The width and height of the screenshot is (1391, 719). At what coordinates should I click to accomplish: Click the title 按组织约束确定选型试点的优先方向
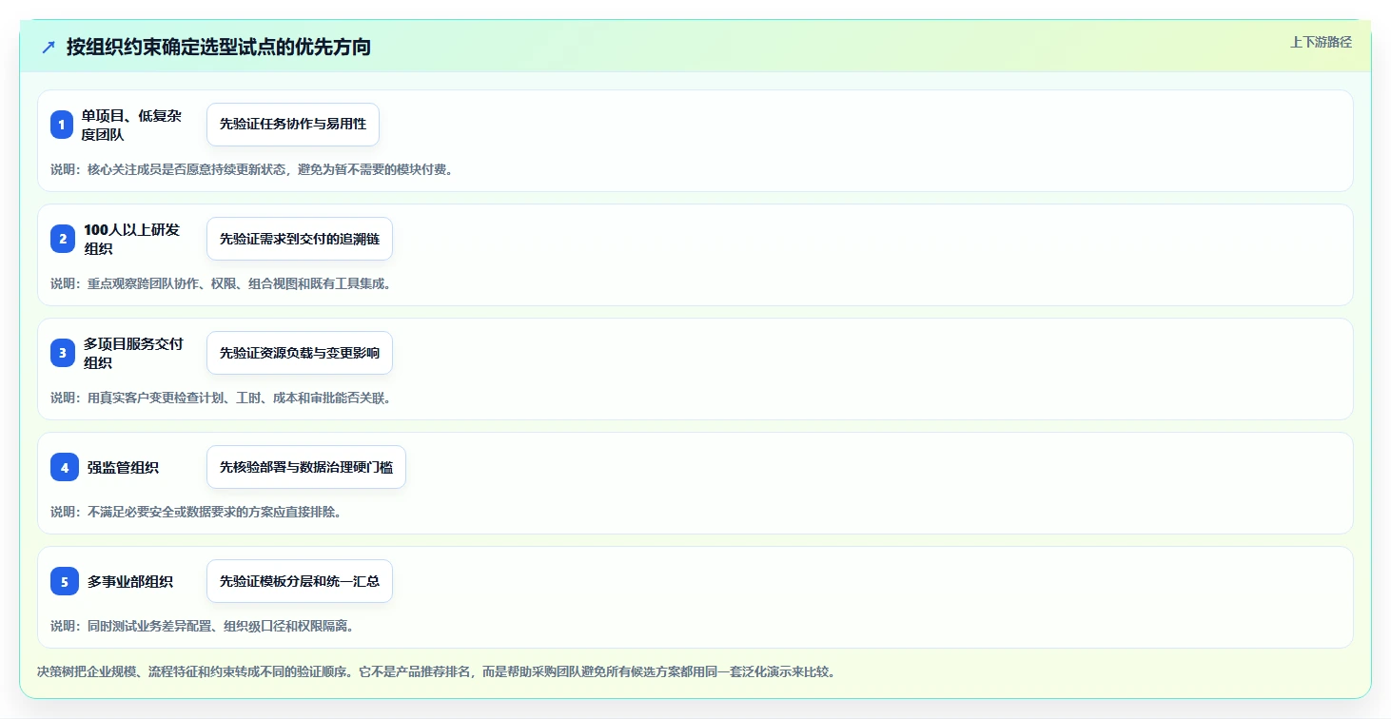pos(219,47)
